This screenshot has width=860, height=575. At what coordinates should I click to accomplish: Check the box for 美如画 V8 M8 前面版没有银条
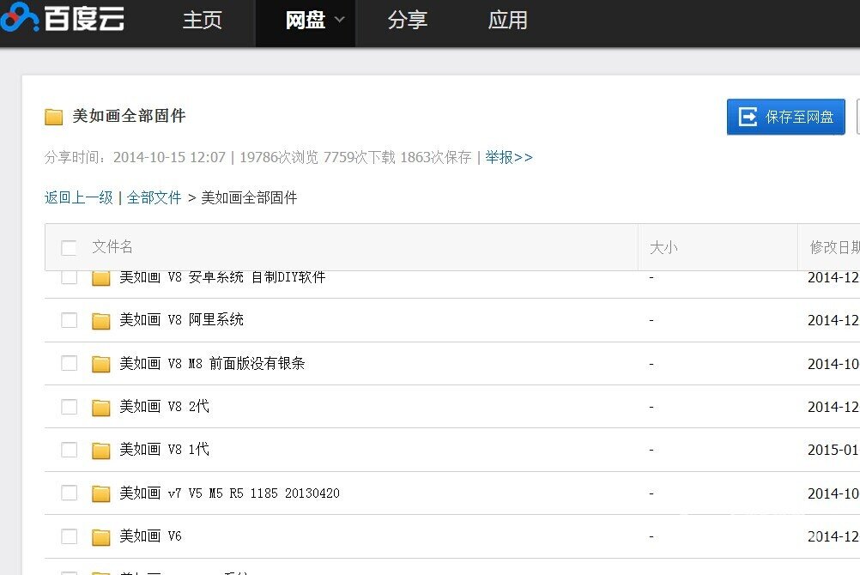pos(70,363)
